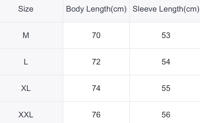The image size is (200, 123).
Task: Click sleeve length value 53
Action: (166, 35)
